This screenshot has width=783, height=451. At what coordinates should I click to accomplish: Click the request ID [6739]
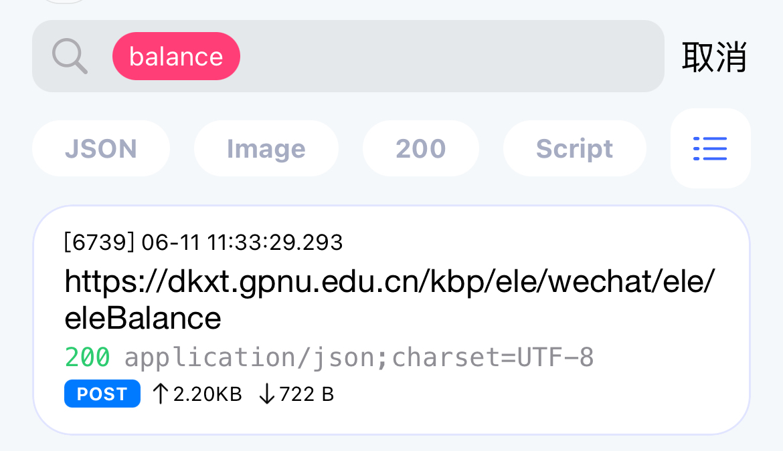click(x=99, y=242)
